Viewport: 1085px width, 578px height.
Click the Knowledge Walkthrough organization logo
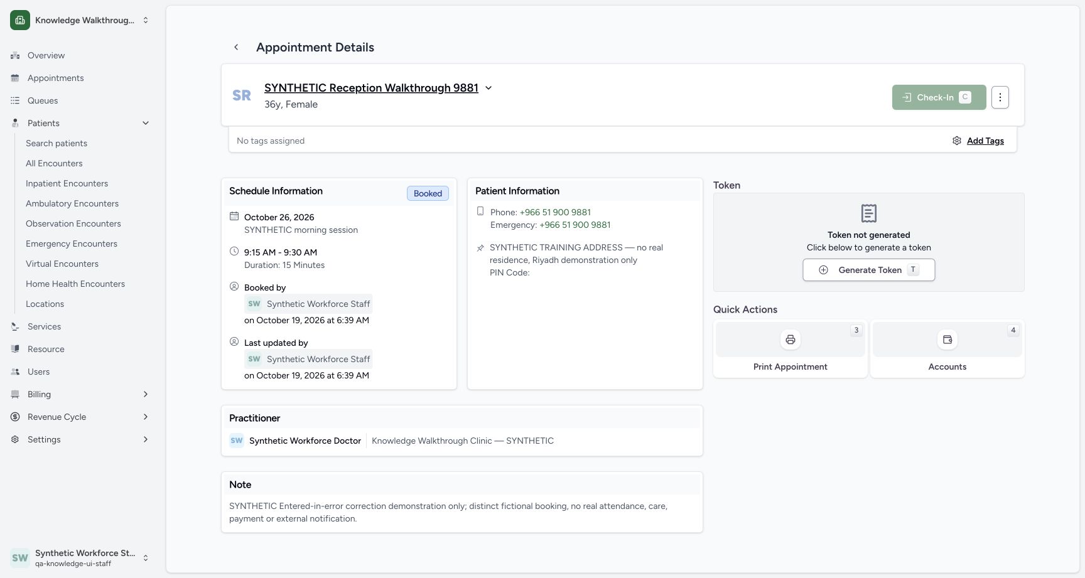[20, 20]
